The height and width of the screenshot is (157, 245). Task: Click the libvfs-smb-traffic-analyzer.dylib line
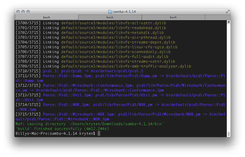click(103, 66)
